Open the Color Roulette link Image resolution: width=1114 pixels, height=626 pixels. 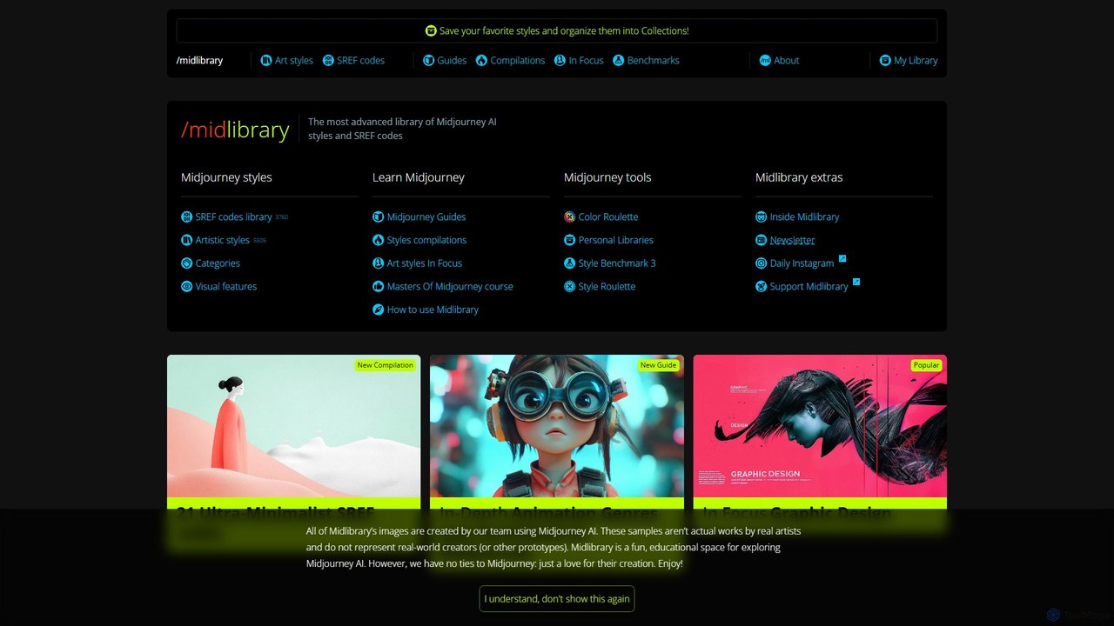pyautogui.click(x=608, y=216)
